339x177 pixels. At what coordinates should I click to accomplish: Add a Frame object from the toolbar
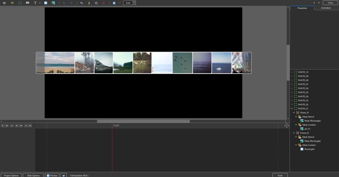20,3
